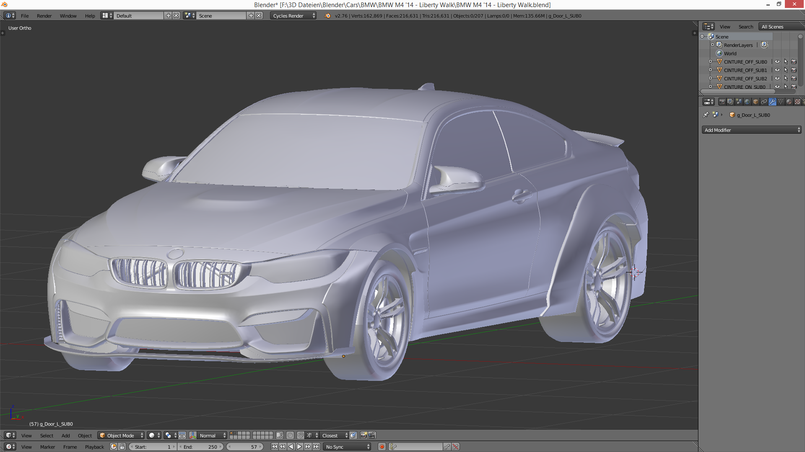Jump to previous keyframe
This screenshot has height=452, width=805.
point(283,447)
